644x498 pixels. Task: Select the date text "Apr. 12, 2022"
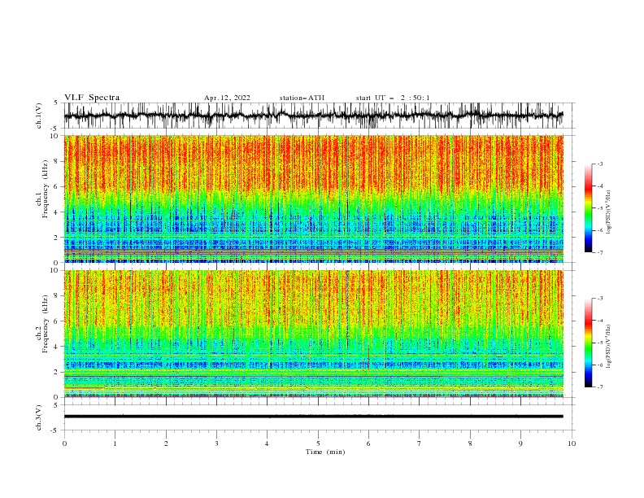coord(227,98)
